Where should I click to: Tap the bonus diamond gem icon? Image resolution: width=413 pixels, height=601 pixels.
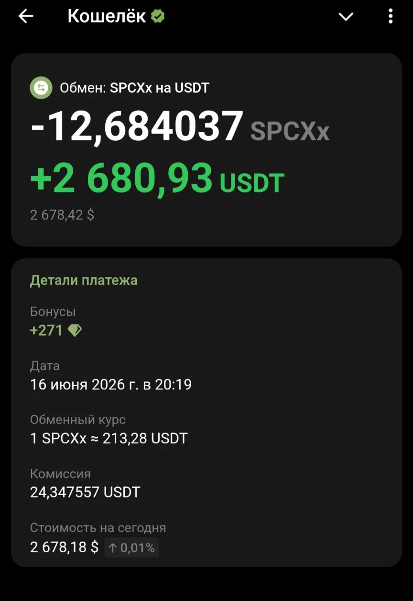coord(75,330)
